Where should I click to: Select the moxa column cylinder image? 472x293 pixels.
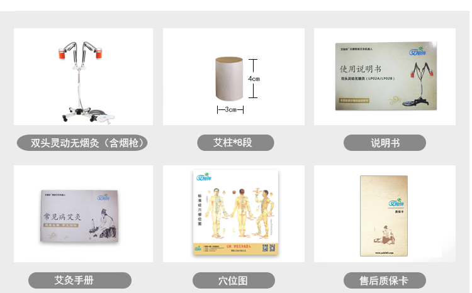pos(229,79)
